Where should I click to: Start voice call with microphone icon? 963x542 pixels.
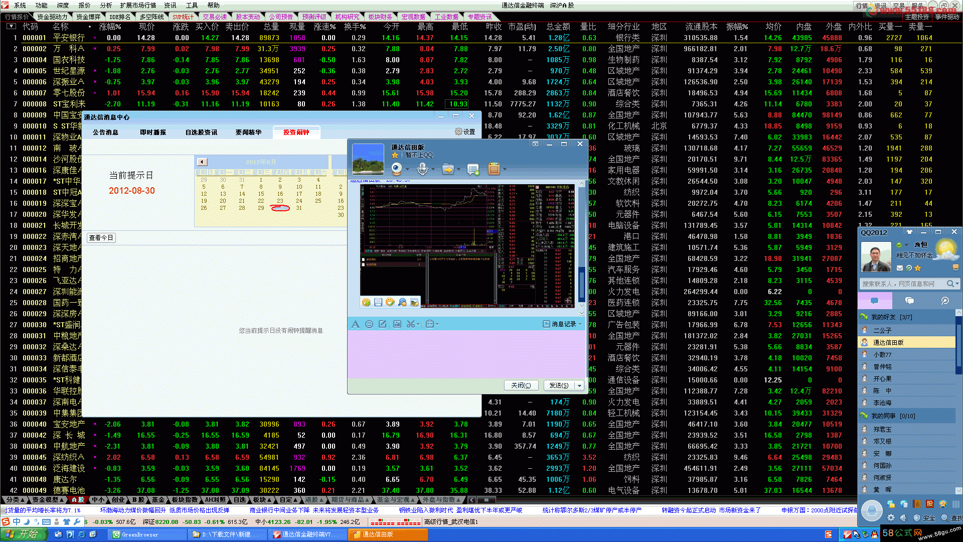[422, 169]
